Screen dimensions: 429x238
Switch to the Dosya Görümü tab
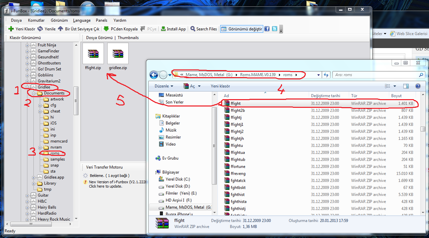click(x=99, y=38)
